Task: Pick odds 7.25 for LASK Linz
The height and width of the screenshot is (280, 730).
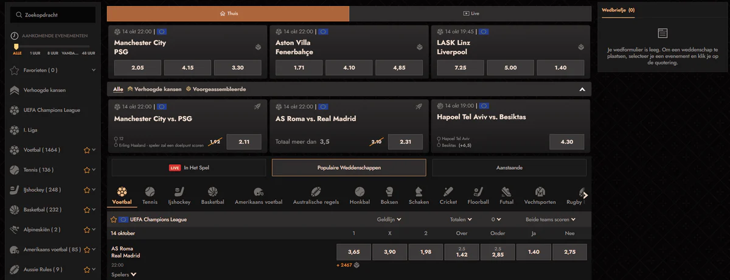Action: 461,68
